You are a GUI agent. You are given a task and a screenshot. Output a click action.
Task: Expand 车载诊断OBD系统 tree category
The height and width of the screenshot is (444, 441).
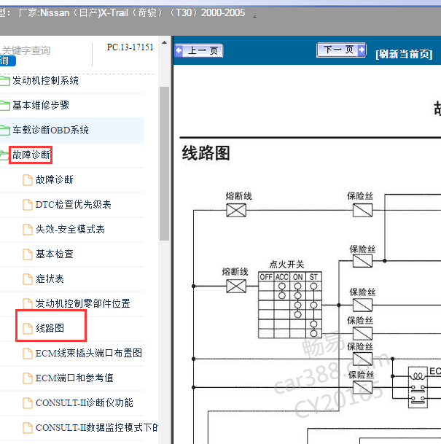(x=51, y=131)
